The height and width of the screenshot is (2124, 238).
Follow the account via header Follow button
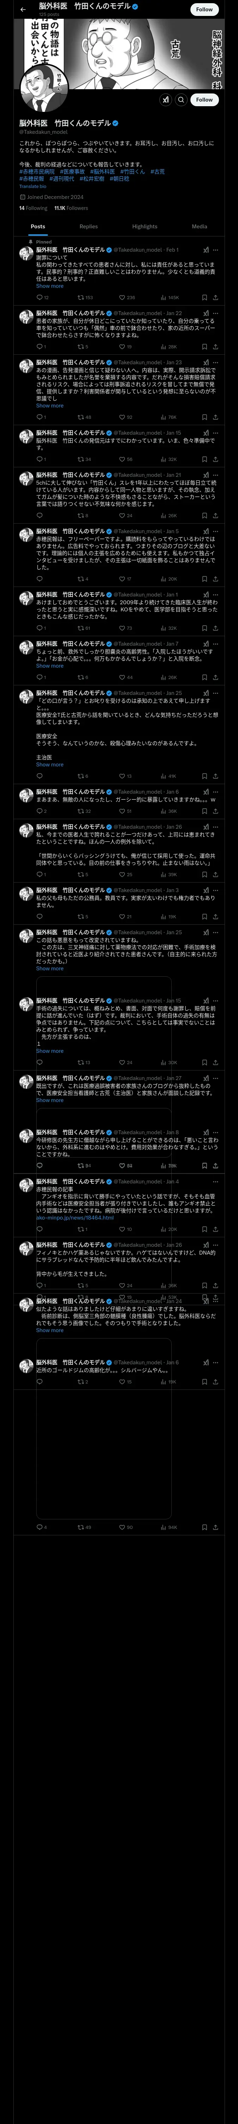pos(205,9)
